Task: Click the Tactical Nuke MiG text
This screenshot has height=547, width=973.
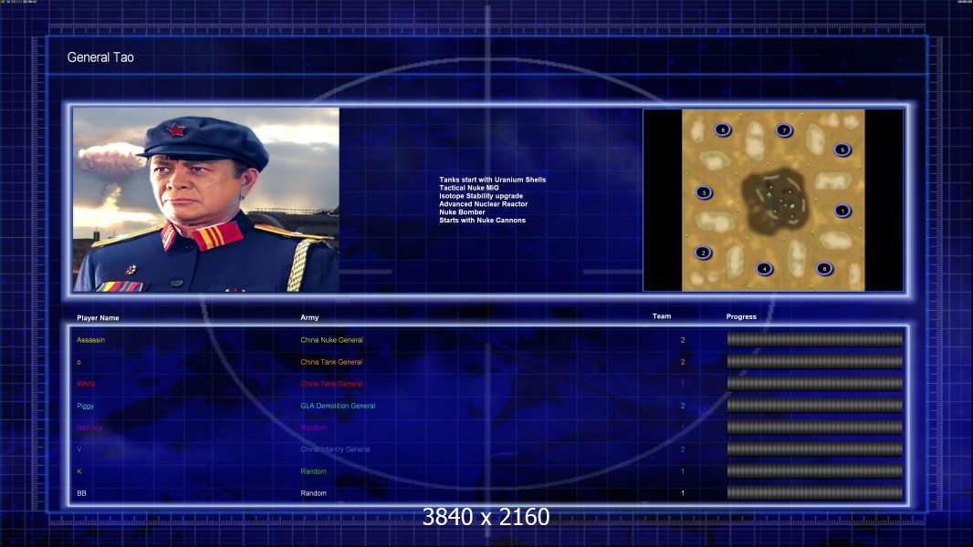Action: (x=469, y=188)
